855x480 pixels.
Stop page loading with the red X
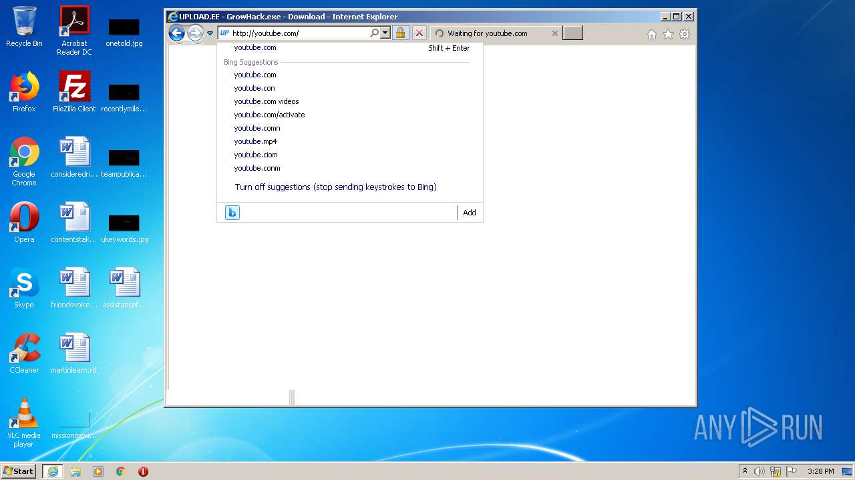coord(419,33)
